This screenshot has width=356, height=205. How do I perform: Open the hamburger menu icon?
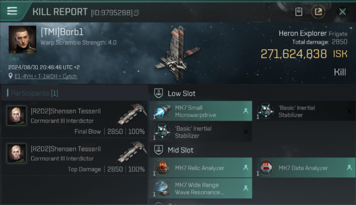(12, 11)
